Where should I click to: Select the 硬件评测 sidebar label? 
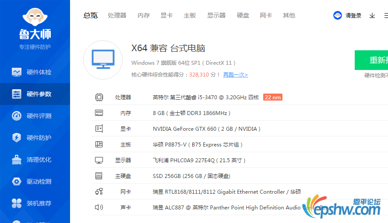click(x=39, y=116)
